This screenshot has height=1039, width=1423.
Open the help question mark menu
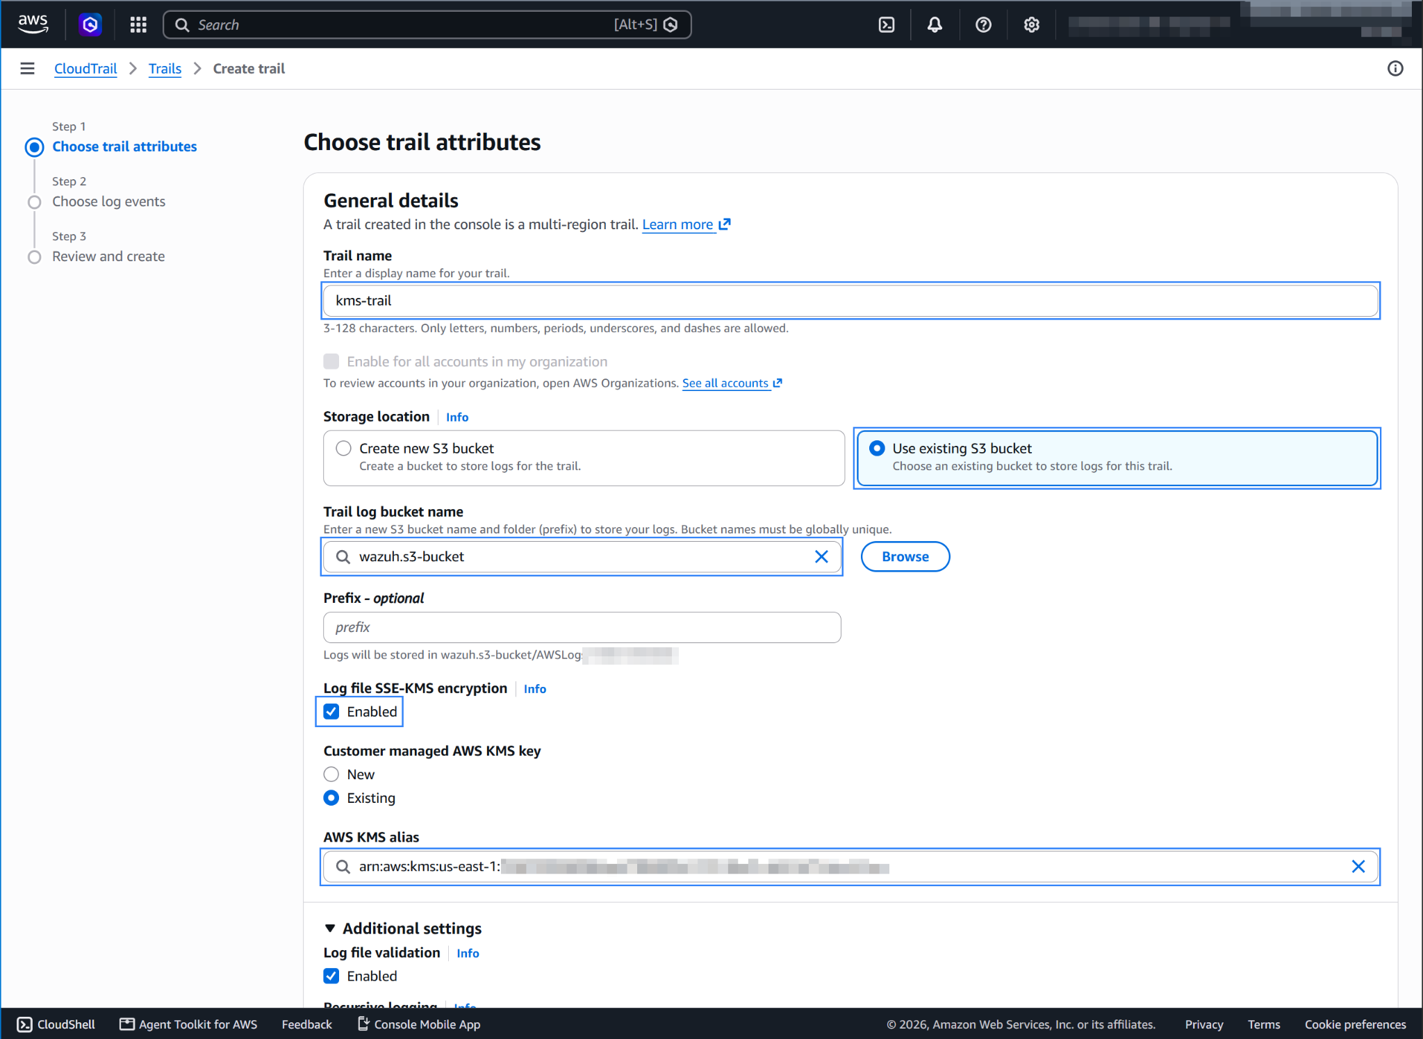(x=983, y=25)
